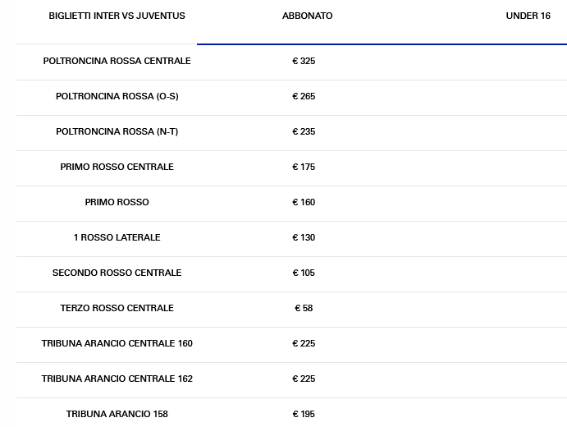Viewport: 567px width, 427px height.
Task: Select the € 195 price for Tribuna Arancio 158
Action: tap(304, 414)
